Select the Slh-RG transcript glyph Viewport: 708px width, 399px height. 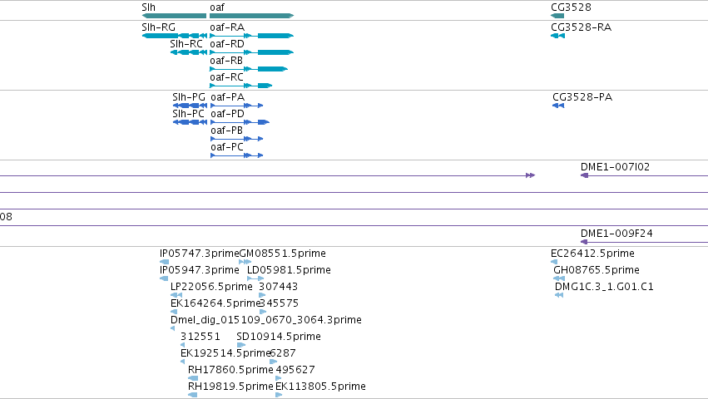tap(174, 36)
